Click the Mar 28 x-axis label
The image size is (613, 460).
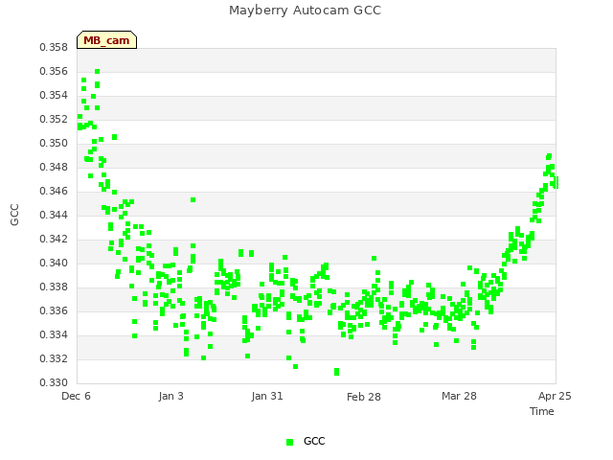tap(459, 396)
